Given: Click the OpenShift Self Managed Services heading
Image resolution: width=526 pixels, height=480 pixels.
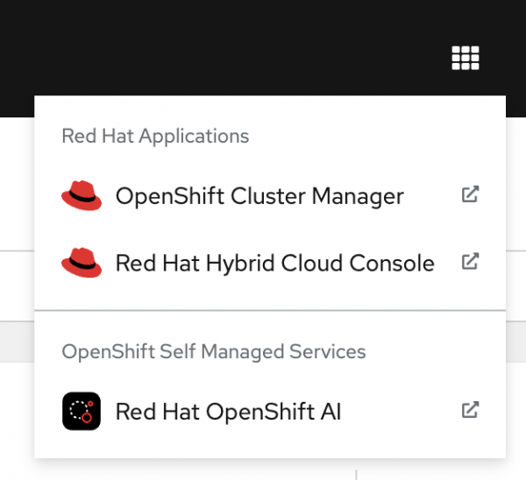Looking at the screenshot, I should [213, 352].
